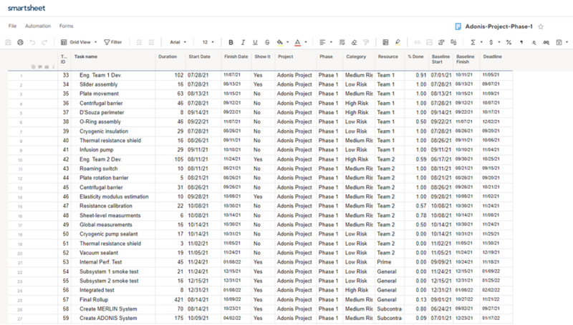
Task: Toggle underline formatting
Action: pyautogui.click(x=255, y=42)
